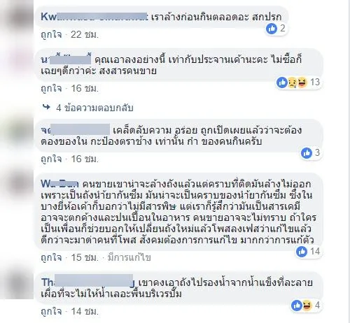The image size is (350, 323).
Task: Click the 15 ชม. timestamp
Action: (x=85, y=257)
